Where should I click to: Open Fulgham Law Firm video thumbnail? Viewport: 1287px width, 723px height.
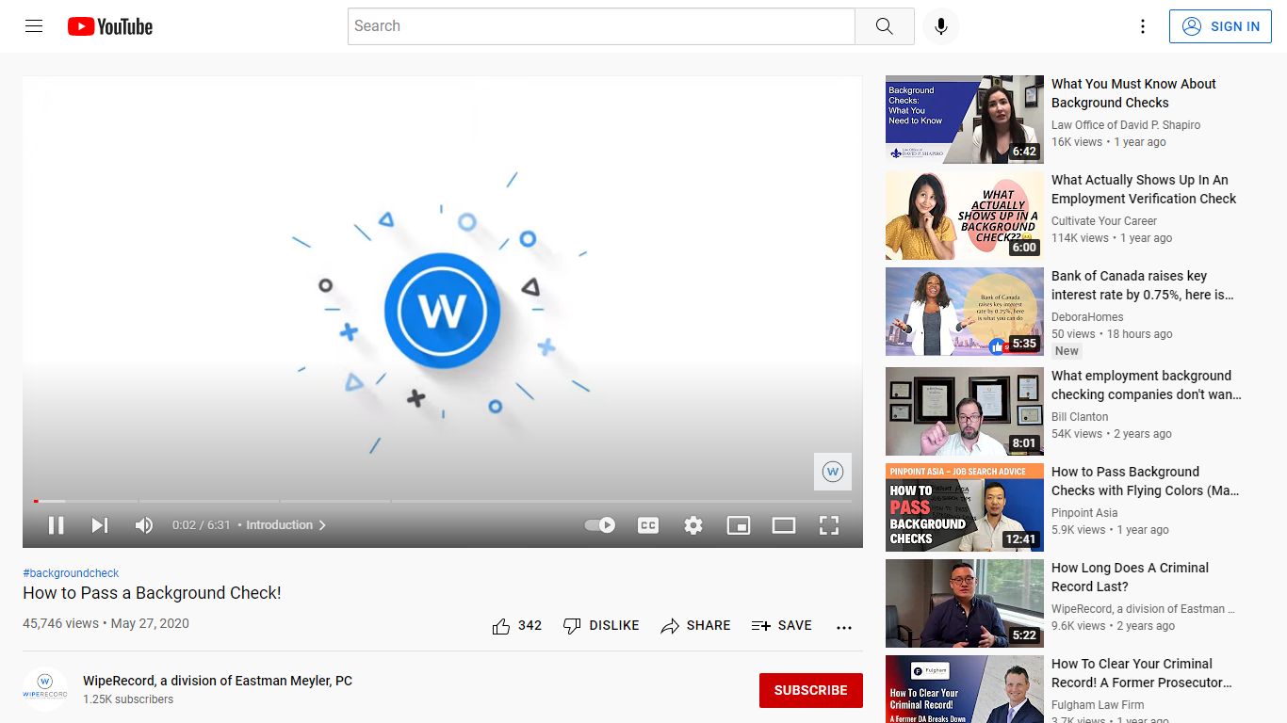point(965,689)
